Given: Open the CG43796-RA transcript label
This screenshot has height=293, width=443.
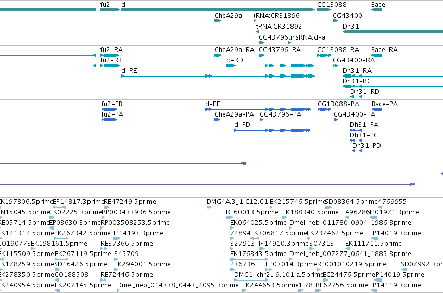Looking at the screenshot, I should 280,50.
